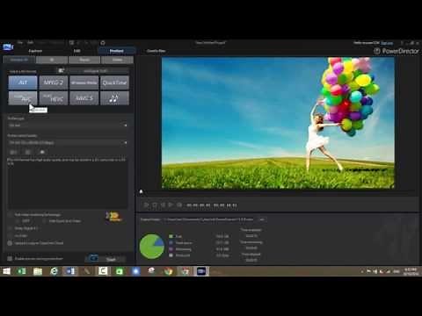Click the balloon video preview
Image resolution: width=422 pixels, height=316 pixels.
278,123
